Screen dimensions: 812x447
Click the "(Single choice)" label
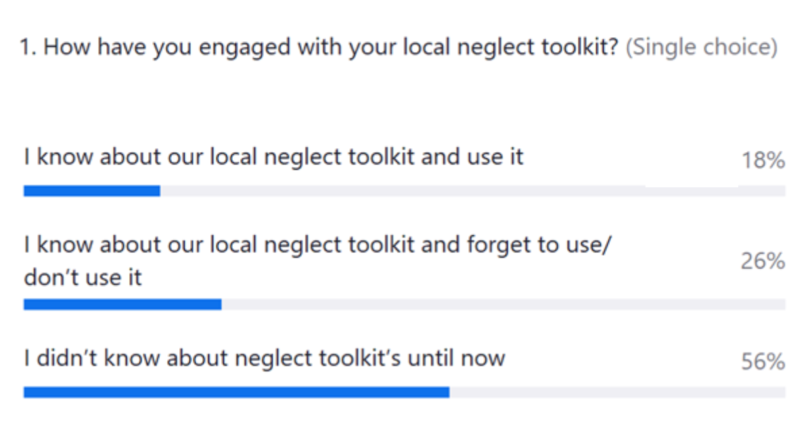pos(700,48)
